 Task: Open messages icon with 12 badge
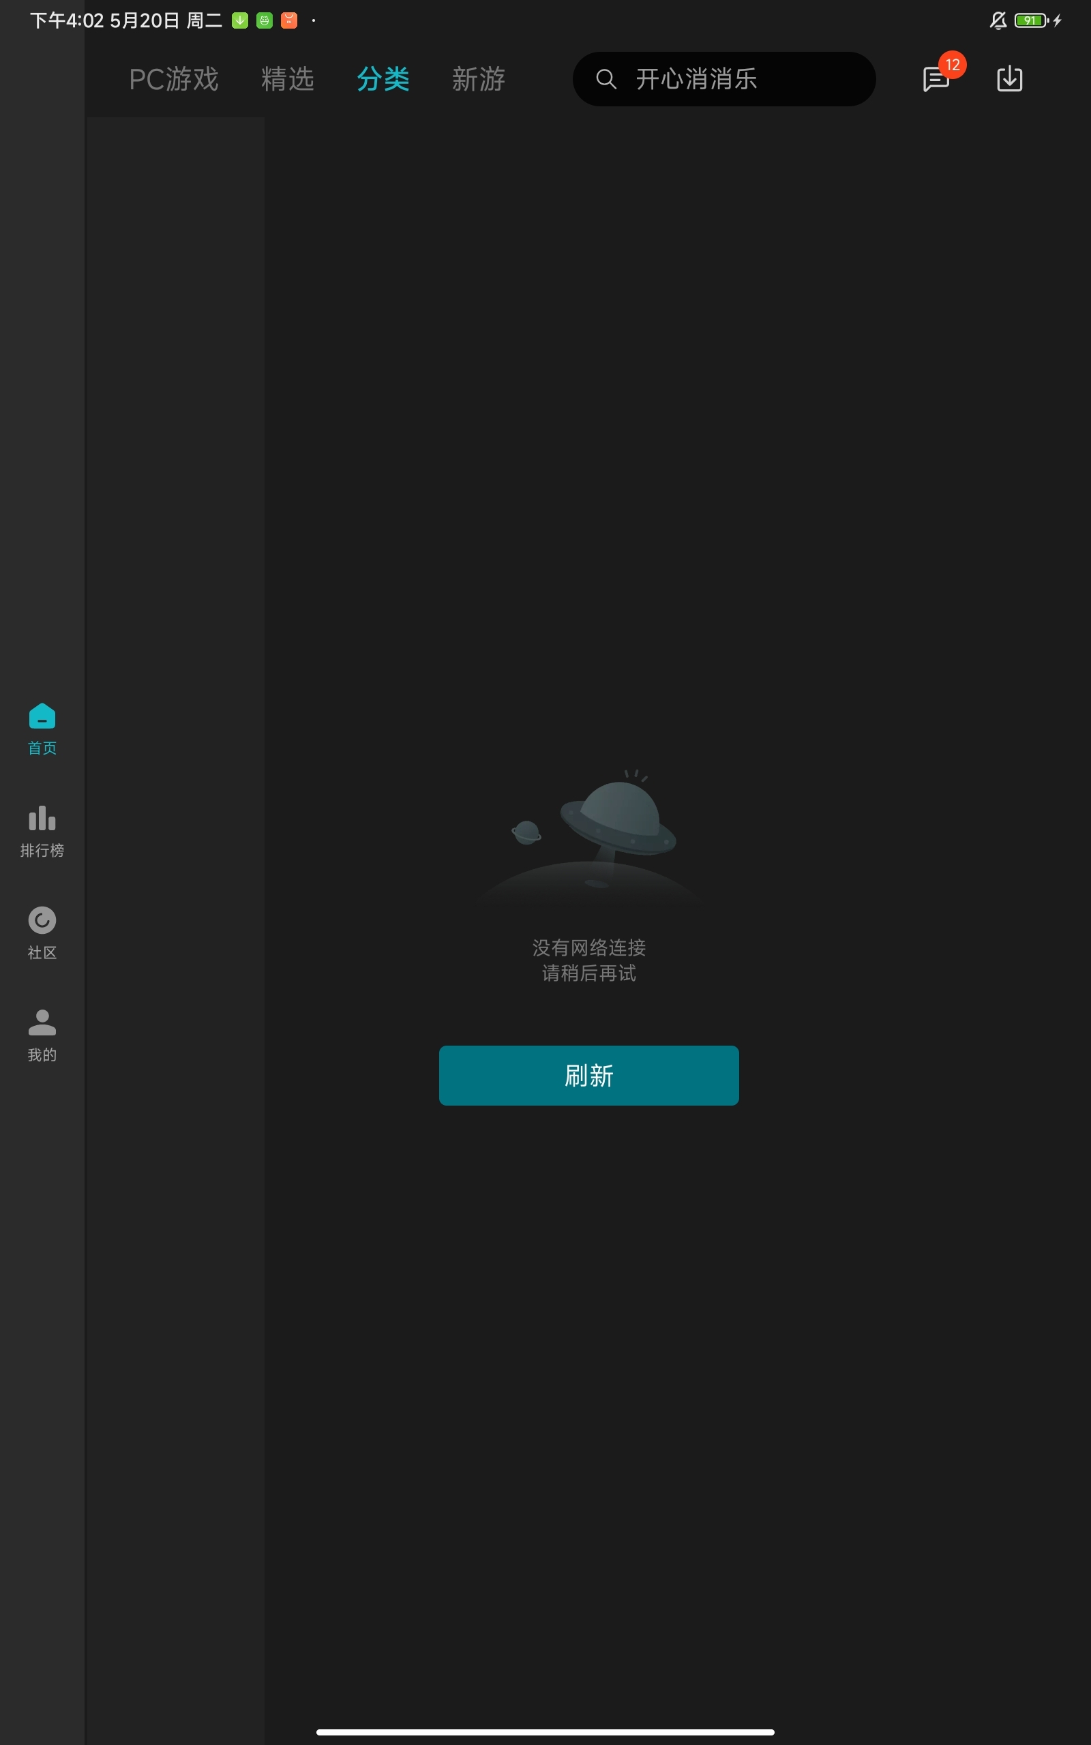936,78
